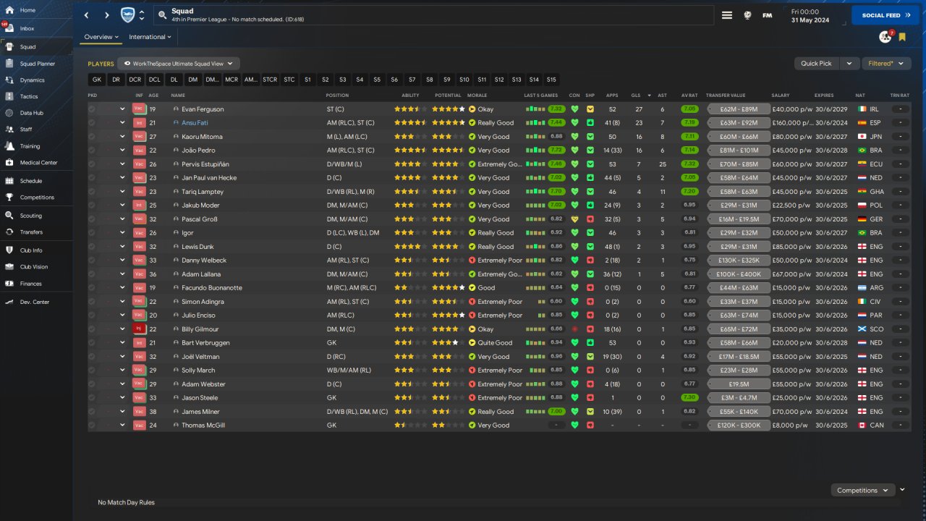Select the S15 substitute slot tab

[x=551, y=80]
